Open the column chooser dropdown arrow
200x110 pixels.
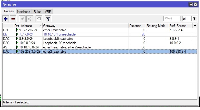pos(195,26)
